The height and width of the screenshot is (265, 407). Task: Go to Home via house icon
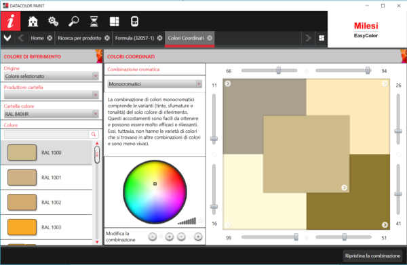pyautogui.click(x=33, y=21)
